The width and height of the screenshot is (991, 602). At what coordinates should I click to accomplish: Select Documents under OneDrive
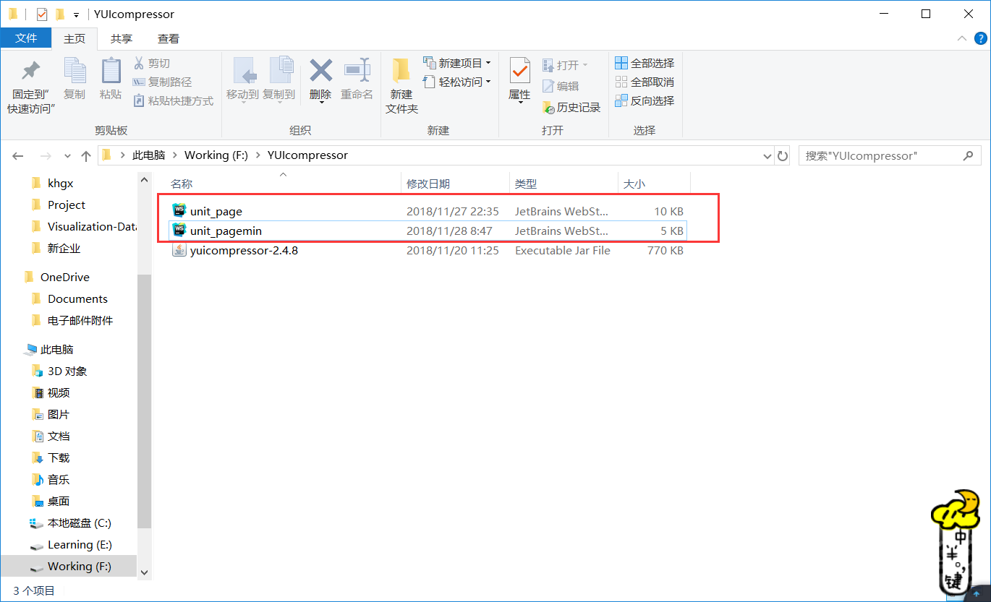click(77, 299)
